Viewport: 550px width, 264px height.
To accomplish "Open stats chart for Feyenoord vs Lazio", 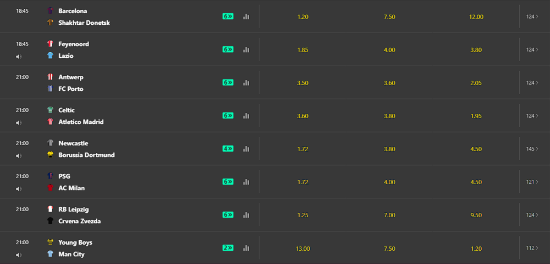I will point(246,50).
